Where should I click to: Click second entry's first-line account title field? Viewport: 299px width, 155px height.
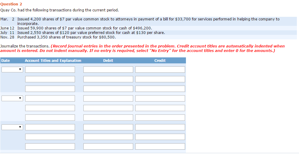50,98
